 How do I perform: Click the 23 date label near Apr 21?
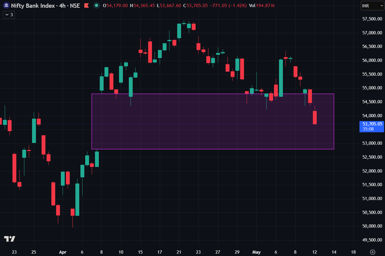[x=198, y=252]
